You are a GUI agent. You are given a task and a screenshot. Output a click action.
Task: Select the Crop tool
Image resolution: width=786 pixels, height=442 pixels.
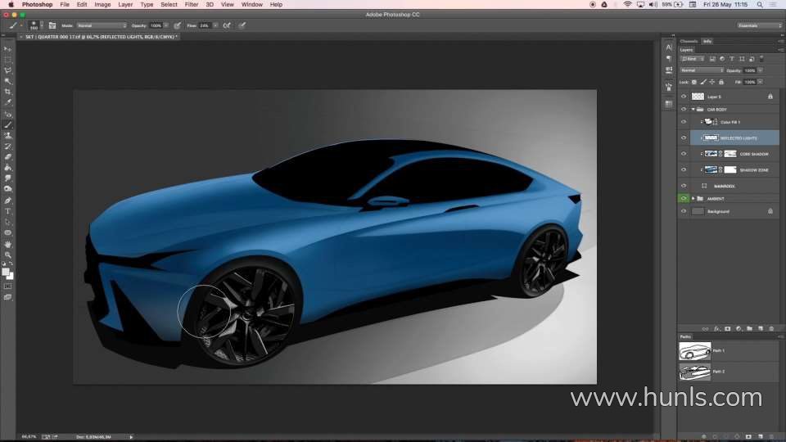coord(8,92)
